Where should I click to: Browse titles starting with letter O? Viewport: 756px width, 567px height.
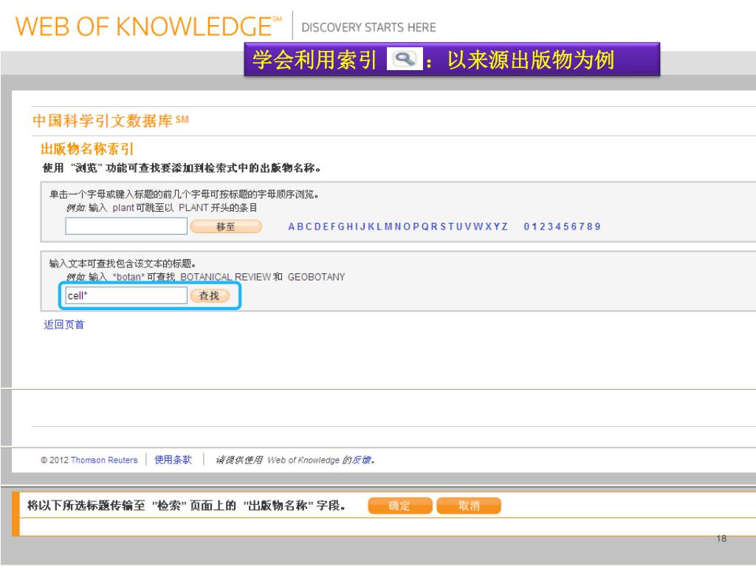(x=407, y=227)
